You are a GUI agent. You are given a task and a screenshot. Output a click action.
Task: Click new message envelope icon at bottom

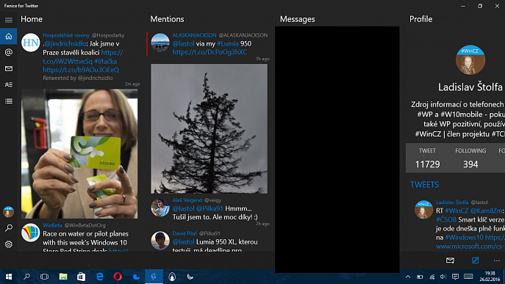tap(450, 261)
